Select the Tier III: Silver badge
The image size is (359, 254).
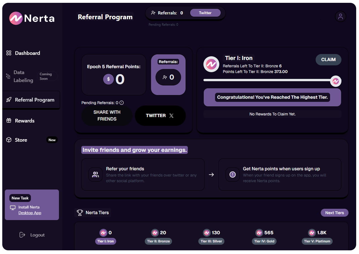click(211, 241)
